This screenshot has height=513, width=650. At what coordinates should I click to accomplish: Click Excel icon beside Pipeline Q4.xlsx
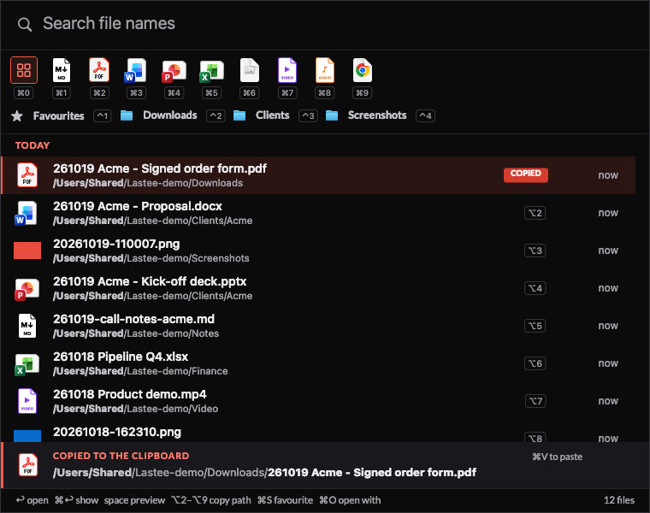pos(27,364)
